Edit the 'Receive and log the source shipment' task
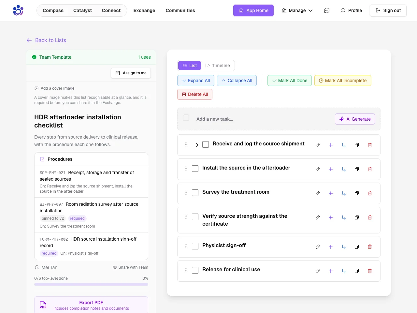Viewport: 417px width, 313px height. 318,145
